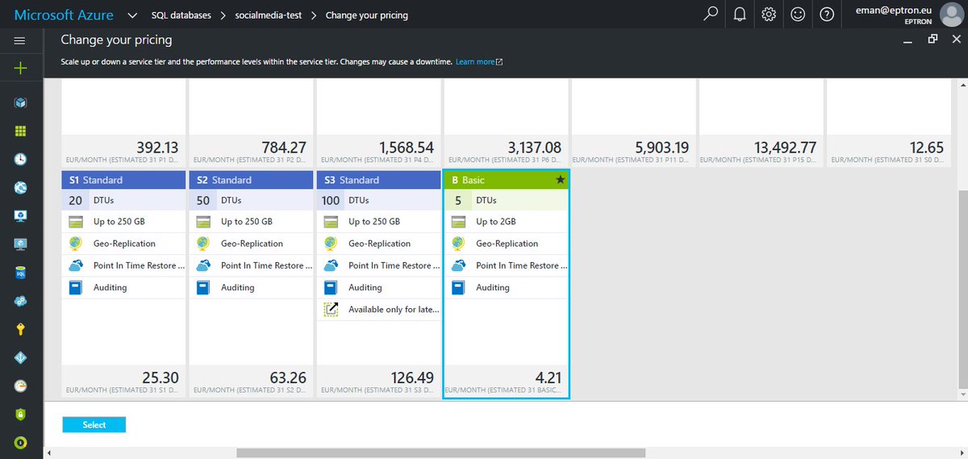The image size is (968, 459).
Task: Go to SQL databases breadcrumb
Action: click(181, 15)
